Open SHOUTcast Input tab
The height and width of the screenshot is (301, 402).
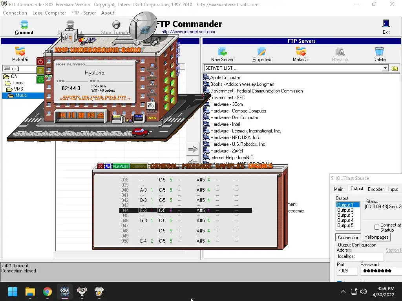(393, 189)
